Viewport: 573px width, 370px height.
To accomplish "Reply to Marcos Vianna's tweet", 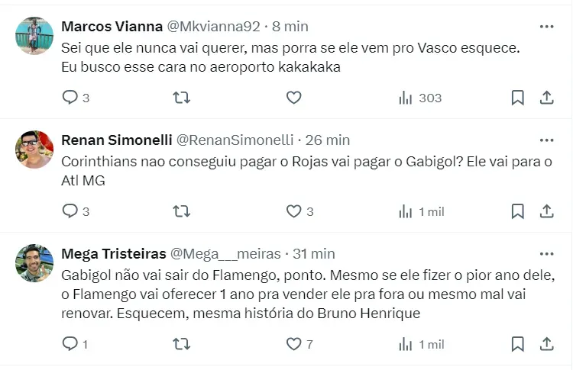I will tap(70, 98).
